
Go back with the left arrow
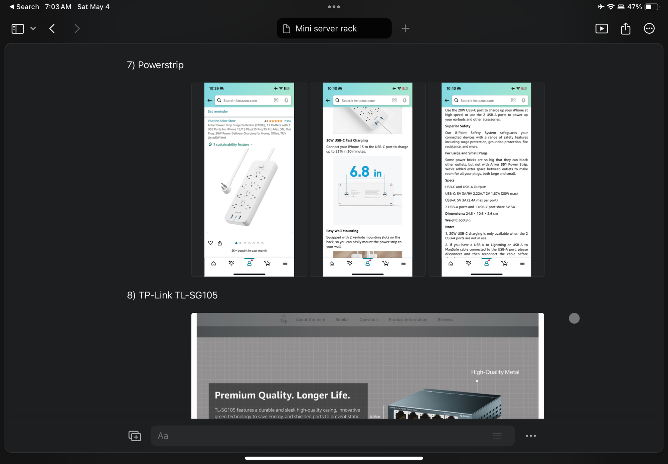point(52,29)
